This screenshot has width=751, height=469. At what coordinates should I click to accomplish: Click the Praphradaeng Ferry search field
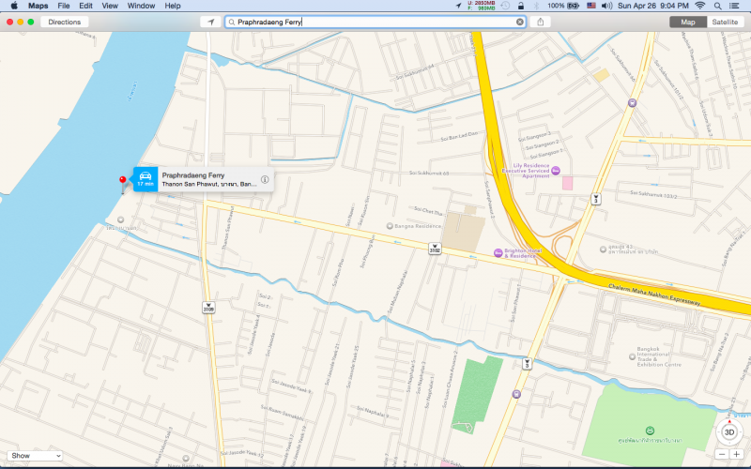point(375,22)
